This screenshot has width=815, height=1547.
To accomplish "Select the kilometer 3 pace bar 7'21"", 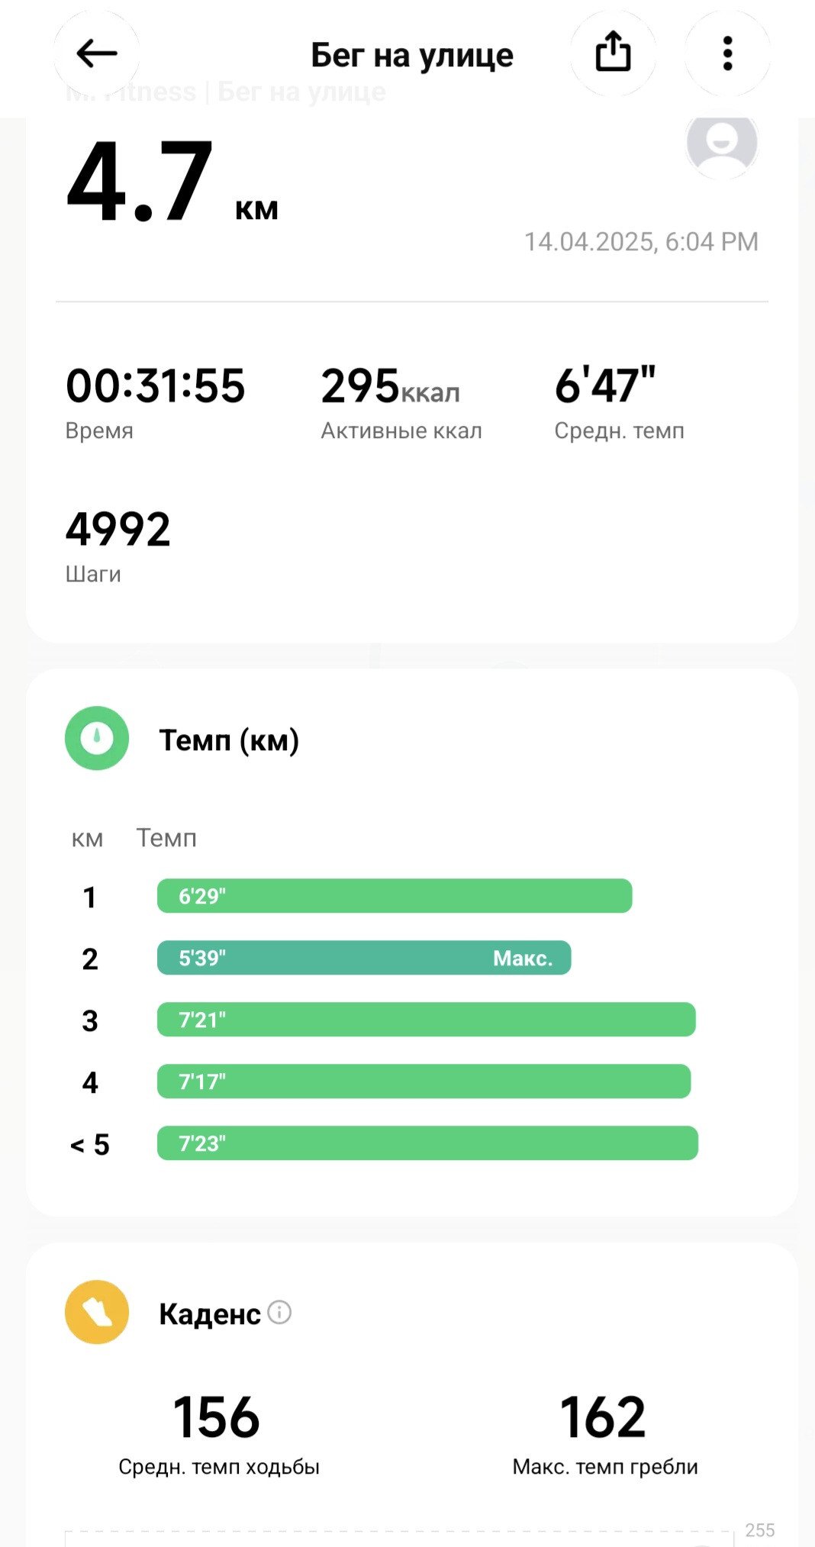I will pos(427,1020).
